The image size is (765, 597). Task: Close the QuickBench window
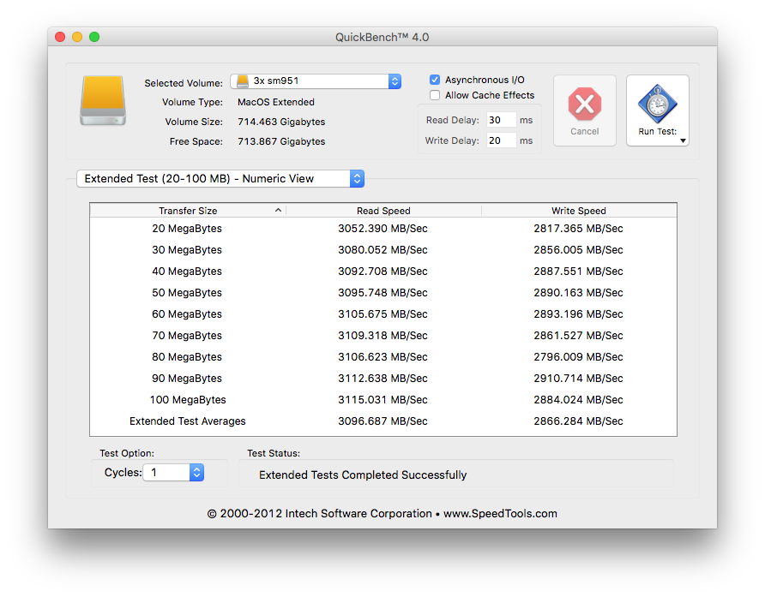tap(60, 37)
